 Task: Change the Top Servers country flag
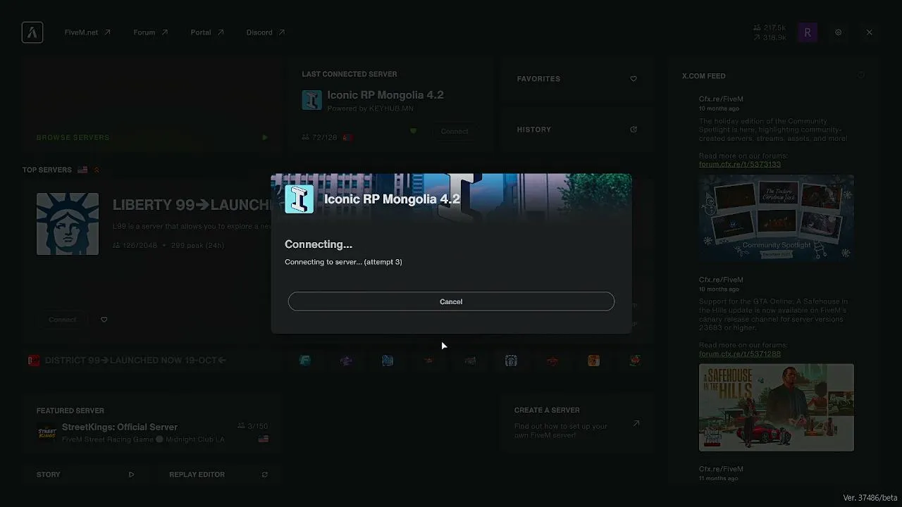pyautogui.click(x=82, y=170)
